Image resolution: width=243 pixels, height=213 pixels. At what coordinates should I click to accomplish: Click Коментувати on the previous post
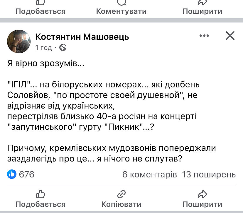point(121,11)
